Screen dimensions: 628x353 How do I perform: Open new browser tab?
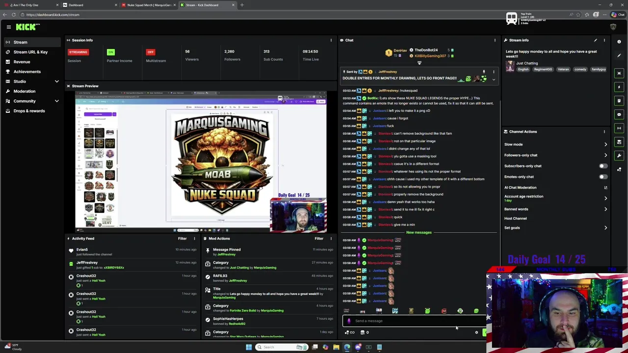point(242,5)
